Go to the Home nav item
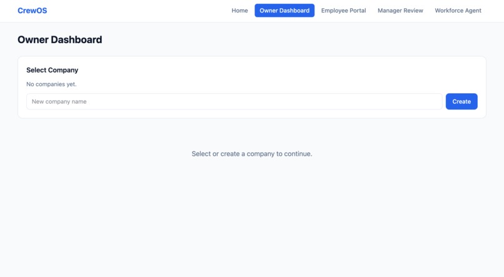The width and height of the screenshot is (504, 277). coord(239,11)
